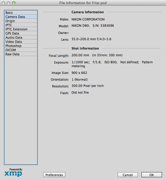Click the Owner field label
This screenshot has height=180, width=166.
pos(63,33)
